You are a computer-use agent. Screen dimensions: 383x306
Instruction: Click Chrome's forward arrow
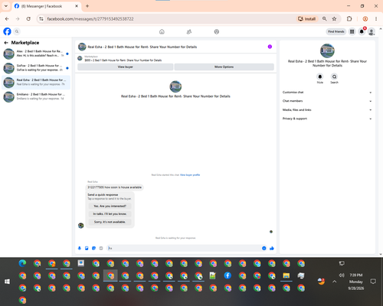coord(18,19)
